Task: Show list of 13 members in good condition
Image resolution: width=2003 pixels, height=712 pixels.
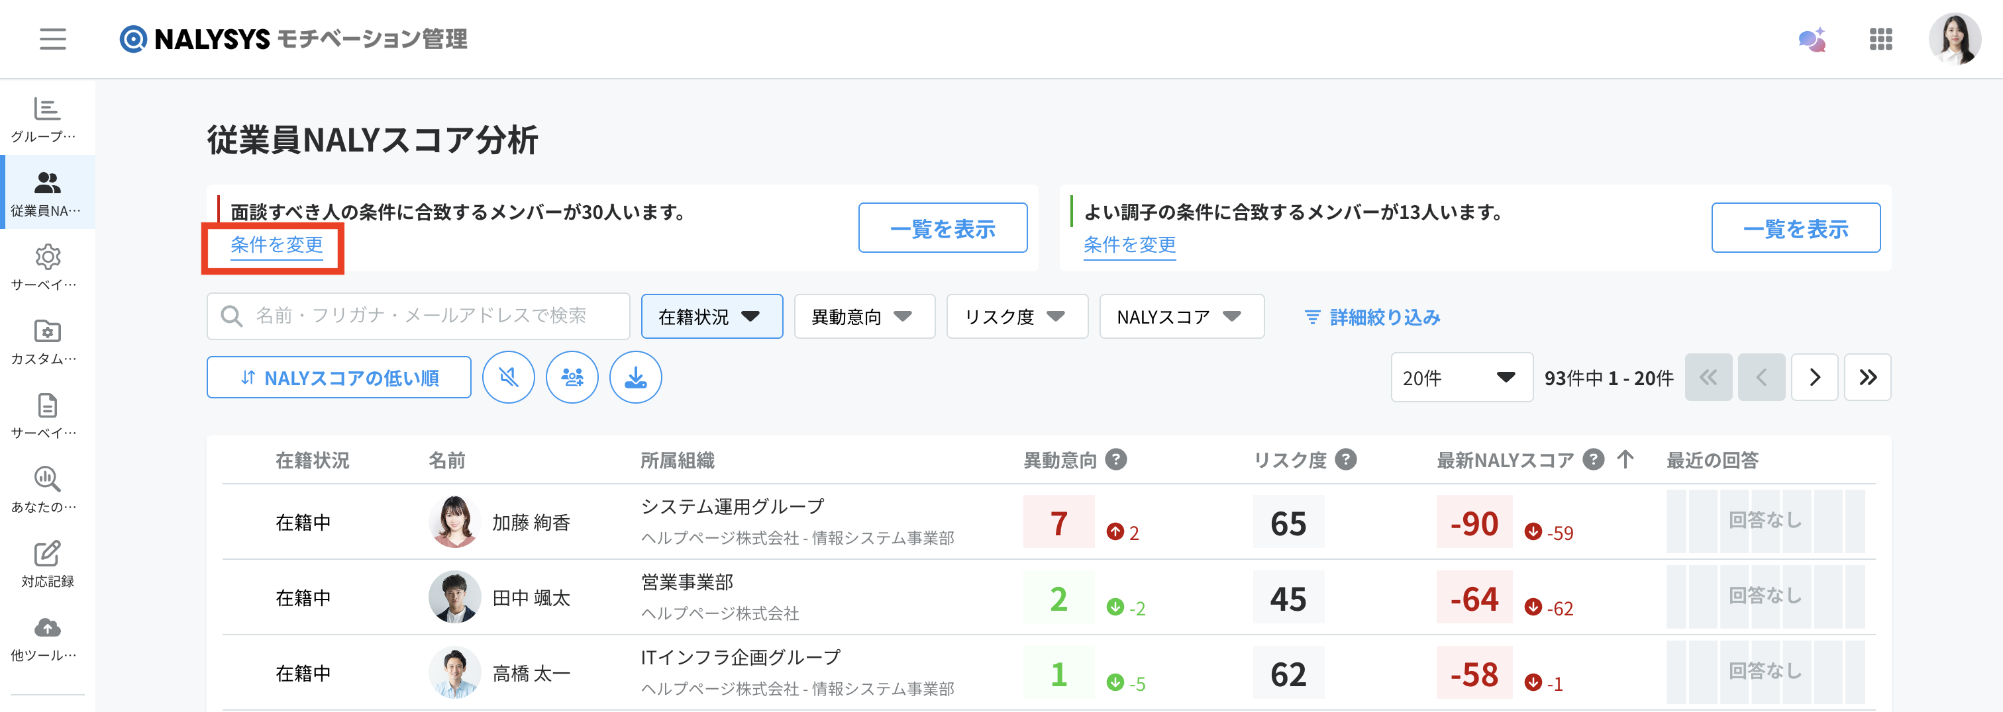Action: point(1796,228)
